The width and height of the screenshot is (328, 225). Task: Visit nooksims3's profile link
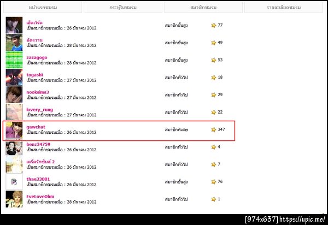click(37, 92)
